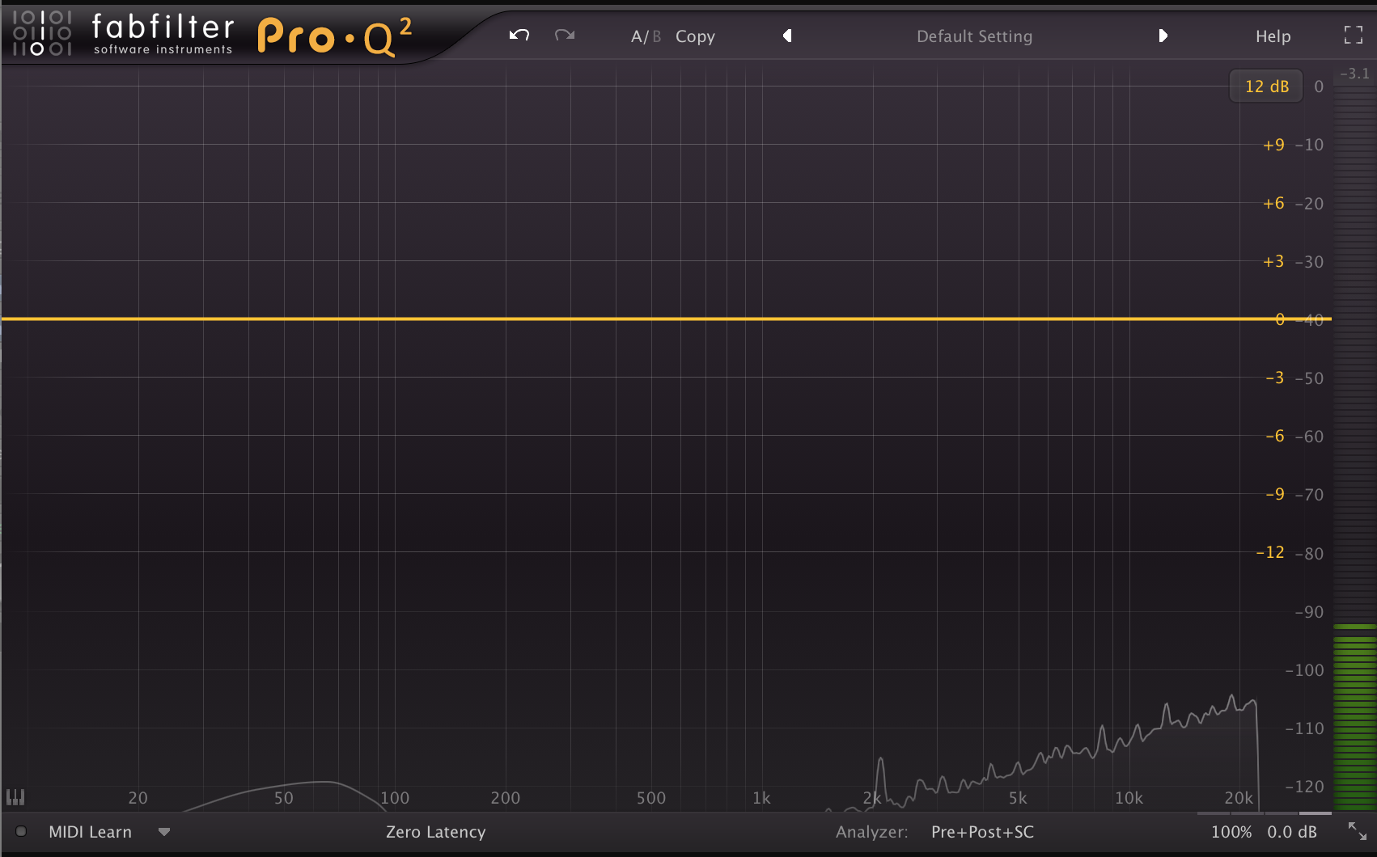Click the undo arrow icon
Viewport: 1377px width, 857px height.
[519, 36]
